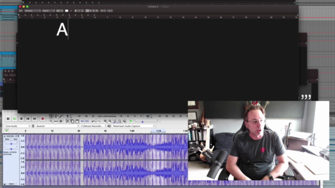Image resolution: width=335 pixels, height=188 pixels.
Task: Click the Paste clipboard icon in Audacity
Action: pyautogui.click(x=77, y=121)
